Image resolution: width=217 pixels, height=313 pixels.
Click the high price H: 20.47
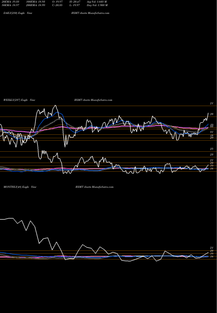75,2
